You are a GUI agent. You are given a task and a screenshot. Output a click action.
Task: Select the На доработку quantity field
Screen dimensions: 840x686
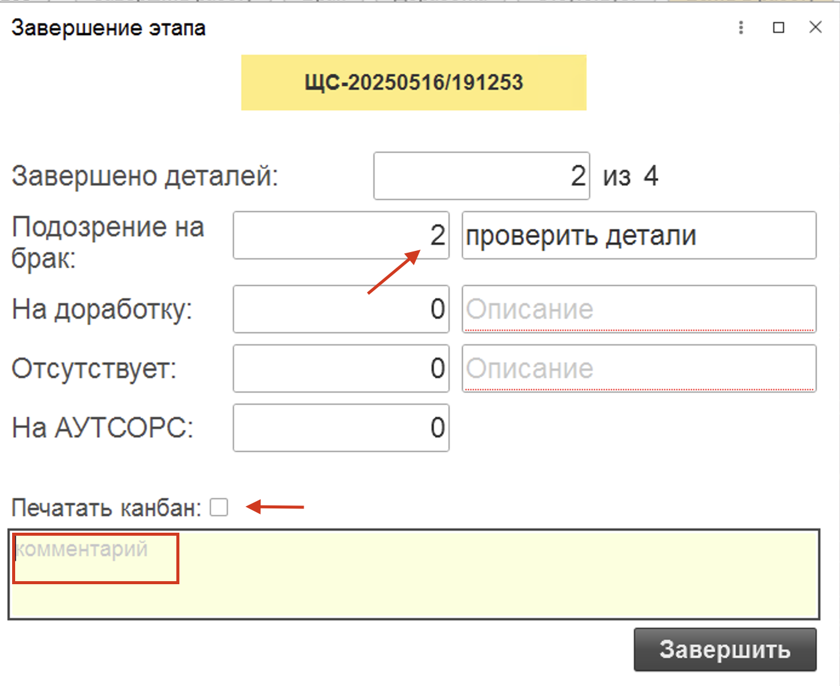341,309
